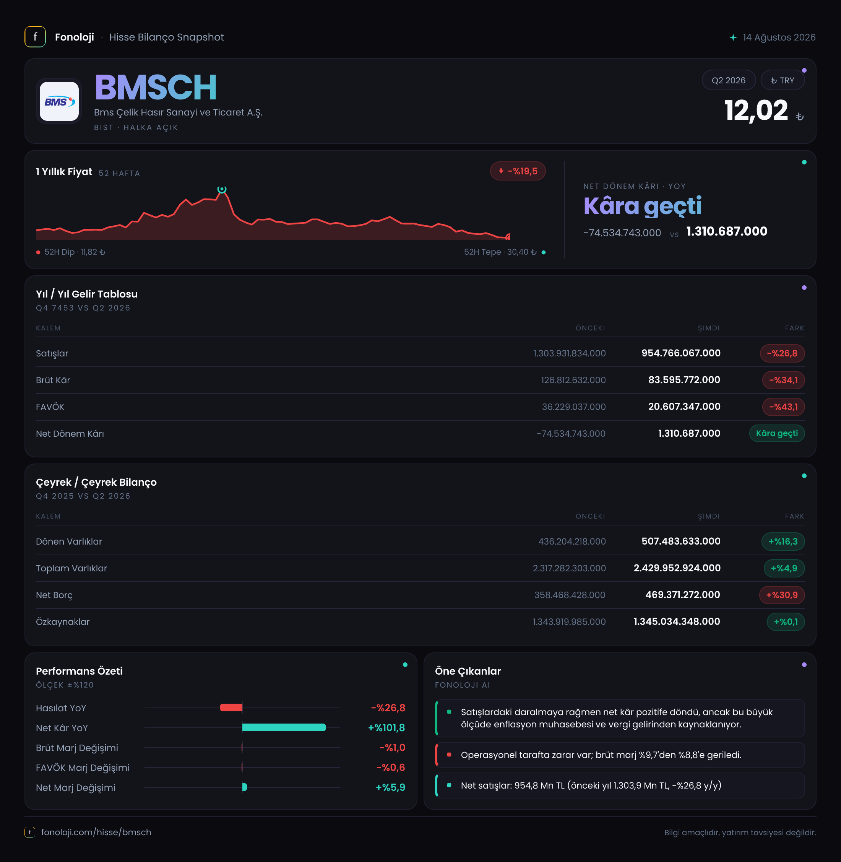Click the Satışlar -%26,8 change badge

pos(782,353)
